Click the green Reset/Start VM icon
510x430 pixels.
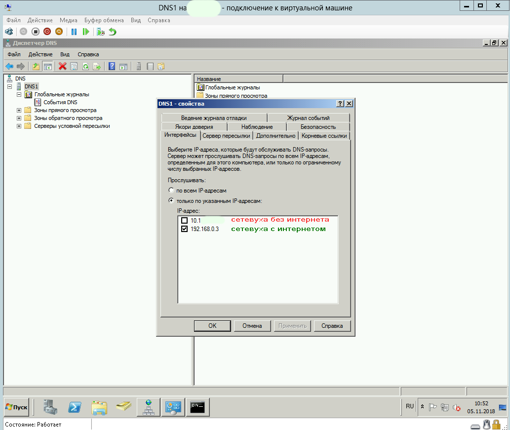pyautogui.click(x=86, y=32)
